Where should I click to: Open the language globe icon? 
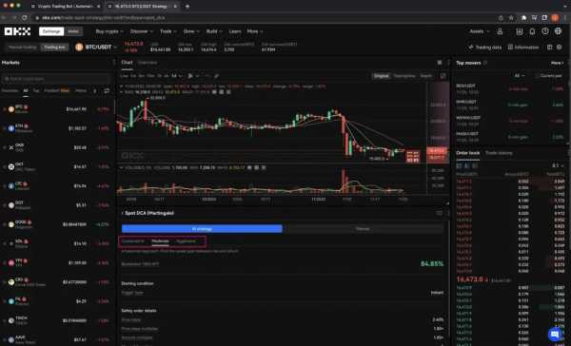coord(558,31)
